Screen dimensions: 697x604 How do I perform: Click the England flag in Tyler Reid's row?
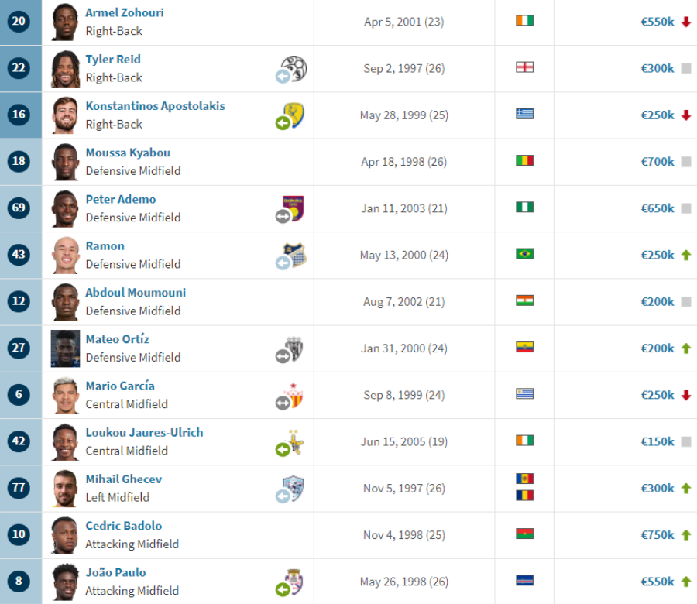(x=524, y=67)
